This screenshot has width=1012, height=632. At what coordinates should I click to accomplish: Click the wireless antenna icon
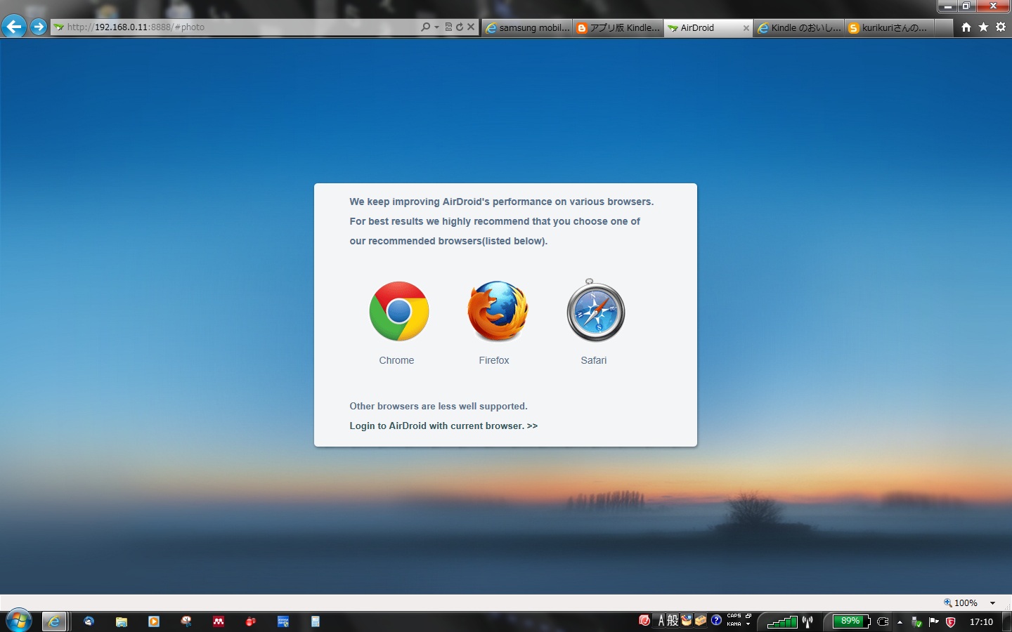click(807, 621)
